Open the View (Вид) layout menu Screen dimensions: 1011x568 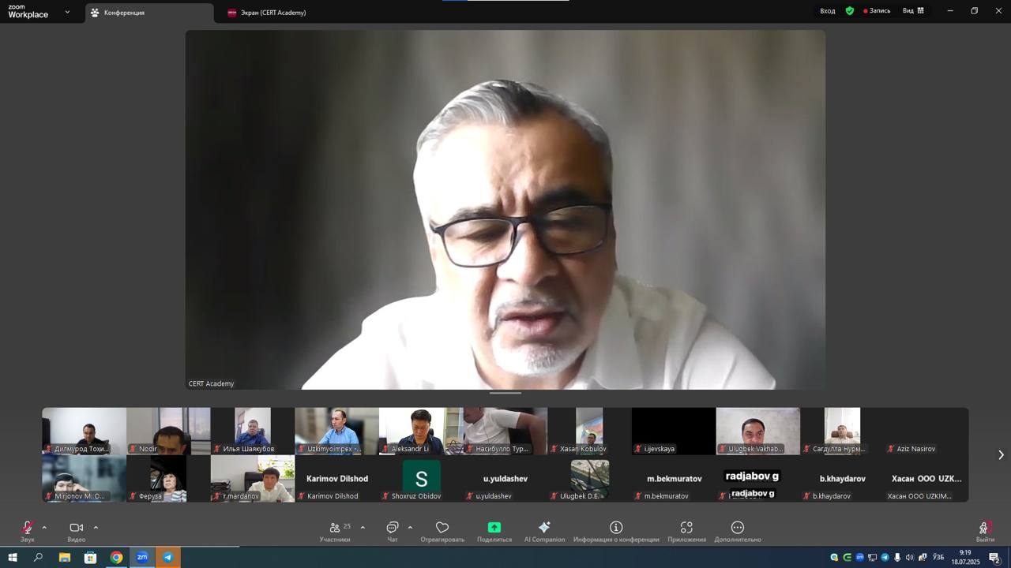pyautogui.click(x=913, y=11)
